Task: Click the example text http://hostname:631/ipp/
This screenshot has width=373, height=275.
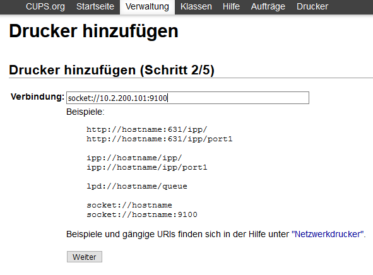Action: (x=147, y=129)
